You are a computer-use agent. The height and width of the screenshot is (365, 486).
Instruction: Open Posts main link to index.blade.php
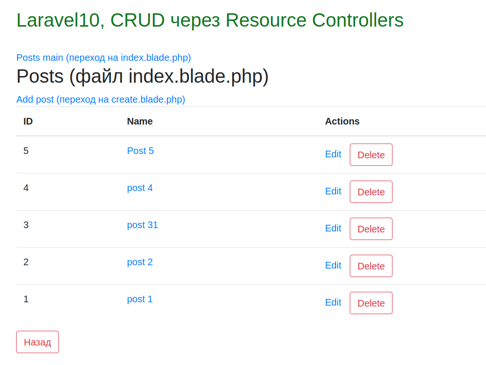pos(103,58)
